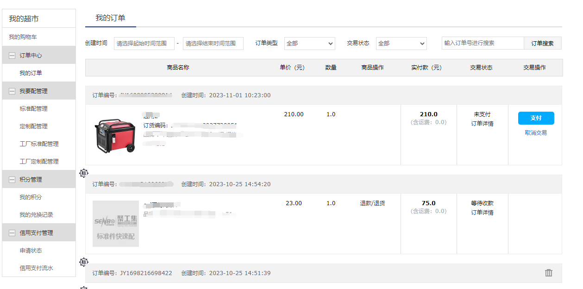
Task: Collapse the 订单中心 section via its minus icon
Action: tap(12, 56)
